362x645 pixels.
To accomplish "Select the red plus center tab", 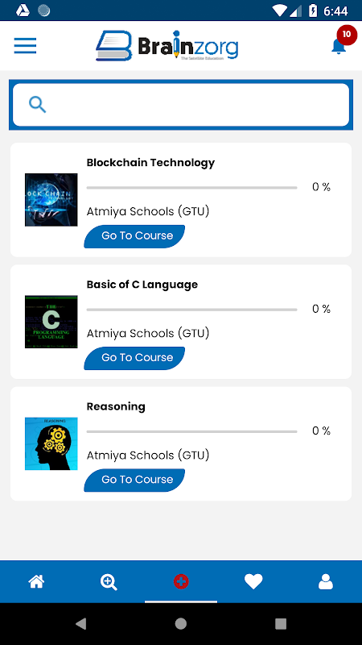I will click(x=181, y=581).
